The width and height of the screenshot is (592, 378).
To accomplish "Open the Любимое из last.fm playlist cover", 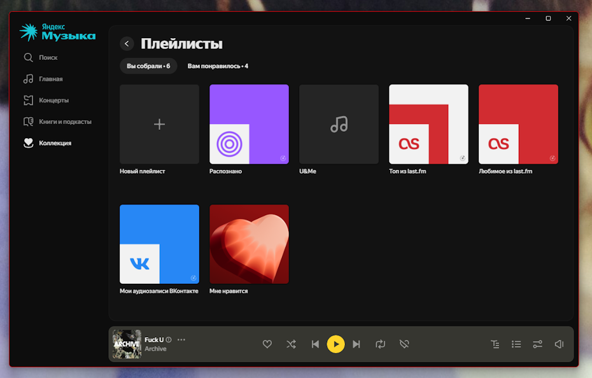I will click(518, 124).
